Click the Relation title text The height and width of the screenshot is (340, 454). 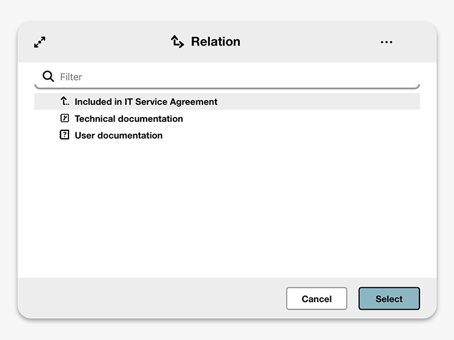click(216, 42)
